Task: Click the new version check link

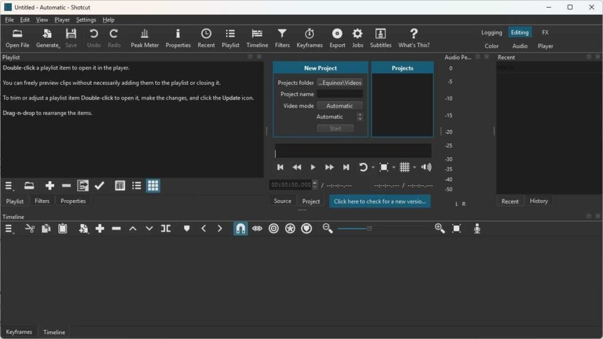Action: (381, 201)
